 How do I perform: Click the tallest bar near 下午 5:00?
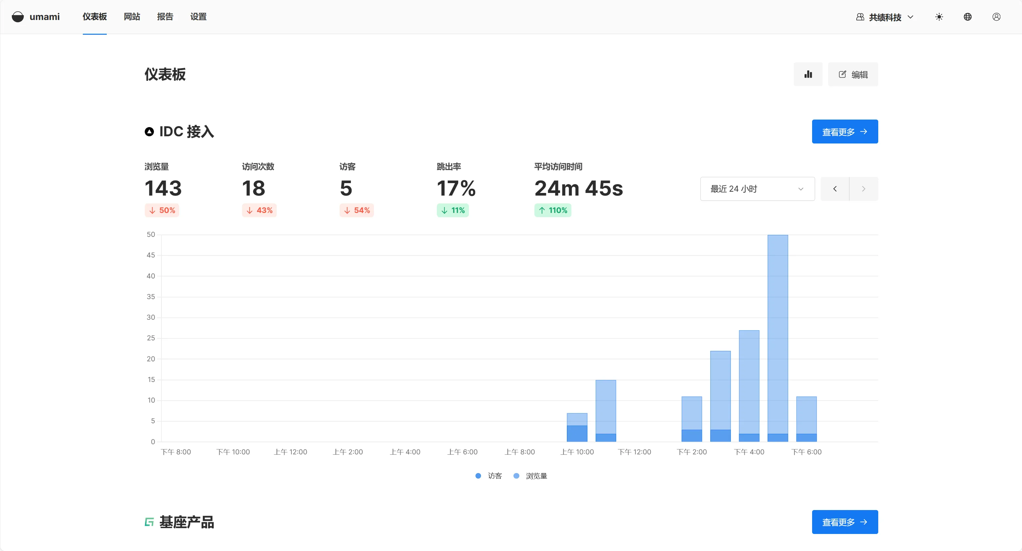tap(778, 338)
